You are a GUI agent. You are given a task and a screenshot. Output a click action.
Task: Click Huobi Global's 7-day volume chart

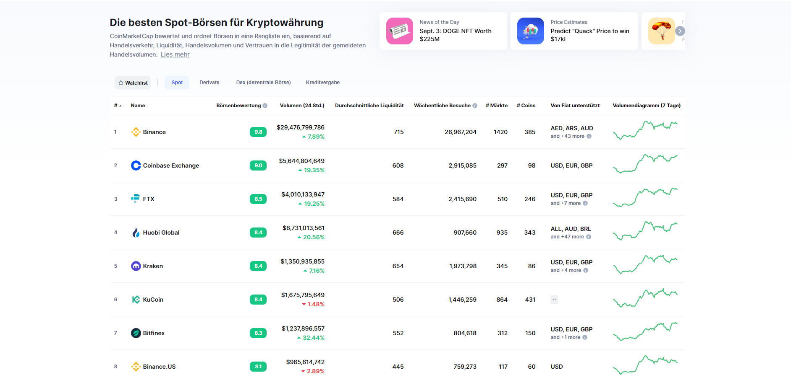click(645, 231)
